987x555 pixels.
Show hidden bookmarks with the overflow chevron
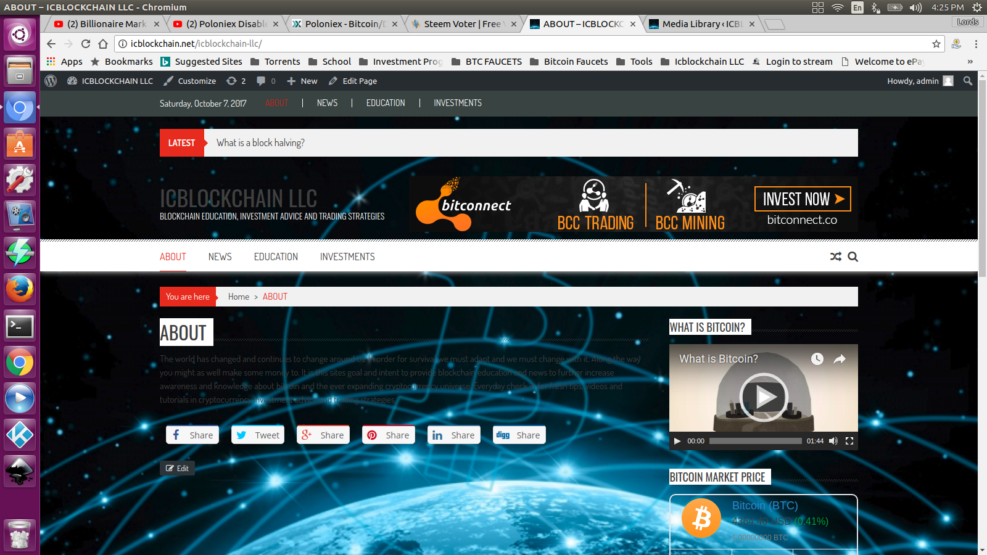pyautogui.click(x=970, y=62)
